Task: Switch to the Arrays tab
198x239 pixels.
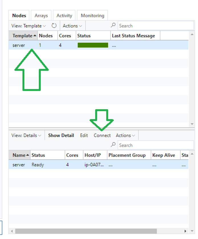Action: point(41,15)
